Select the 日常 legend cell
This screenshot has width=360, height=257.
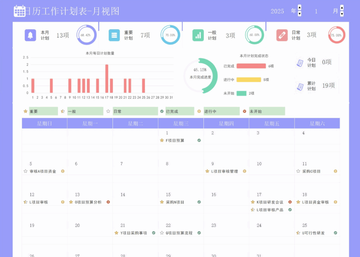point(135,111)
